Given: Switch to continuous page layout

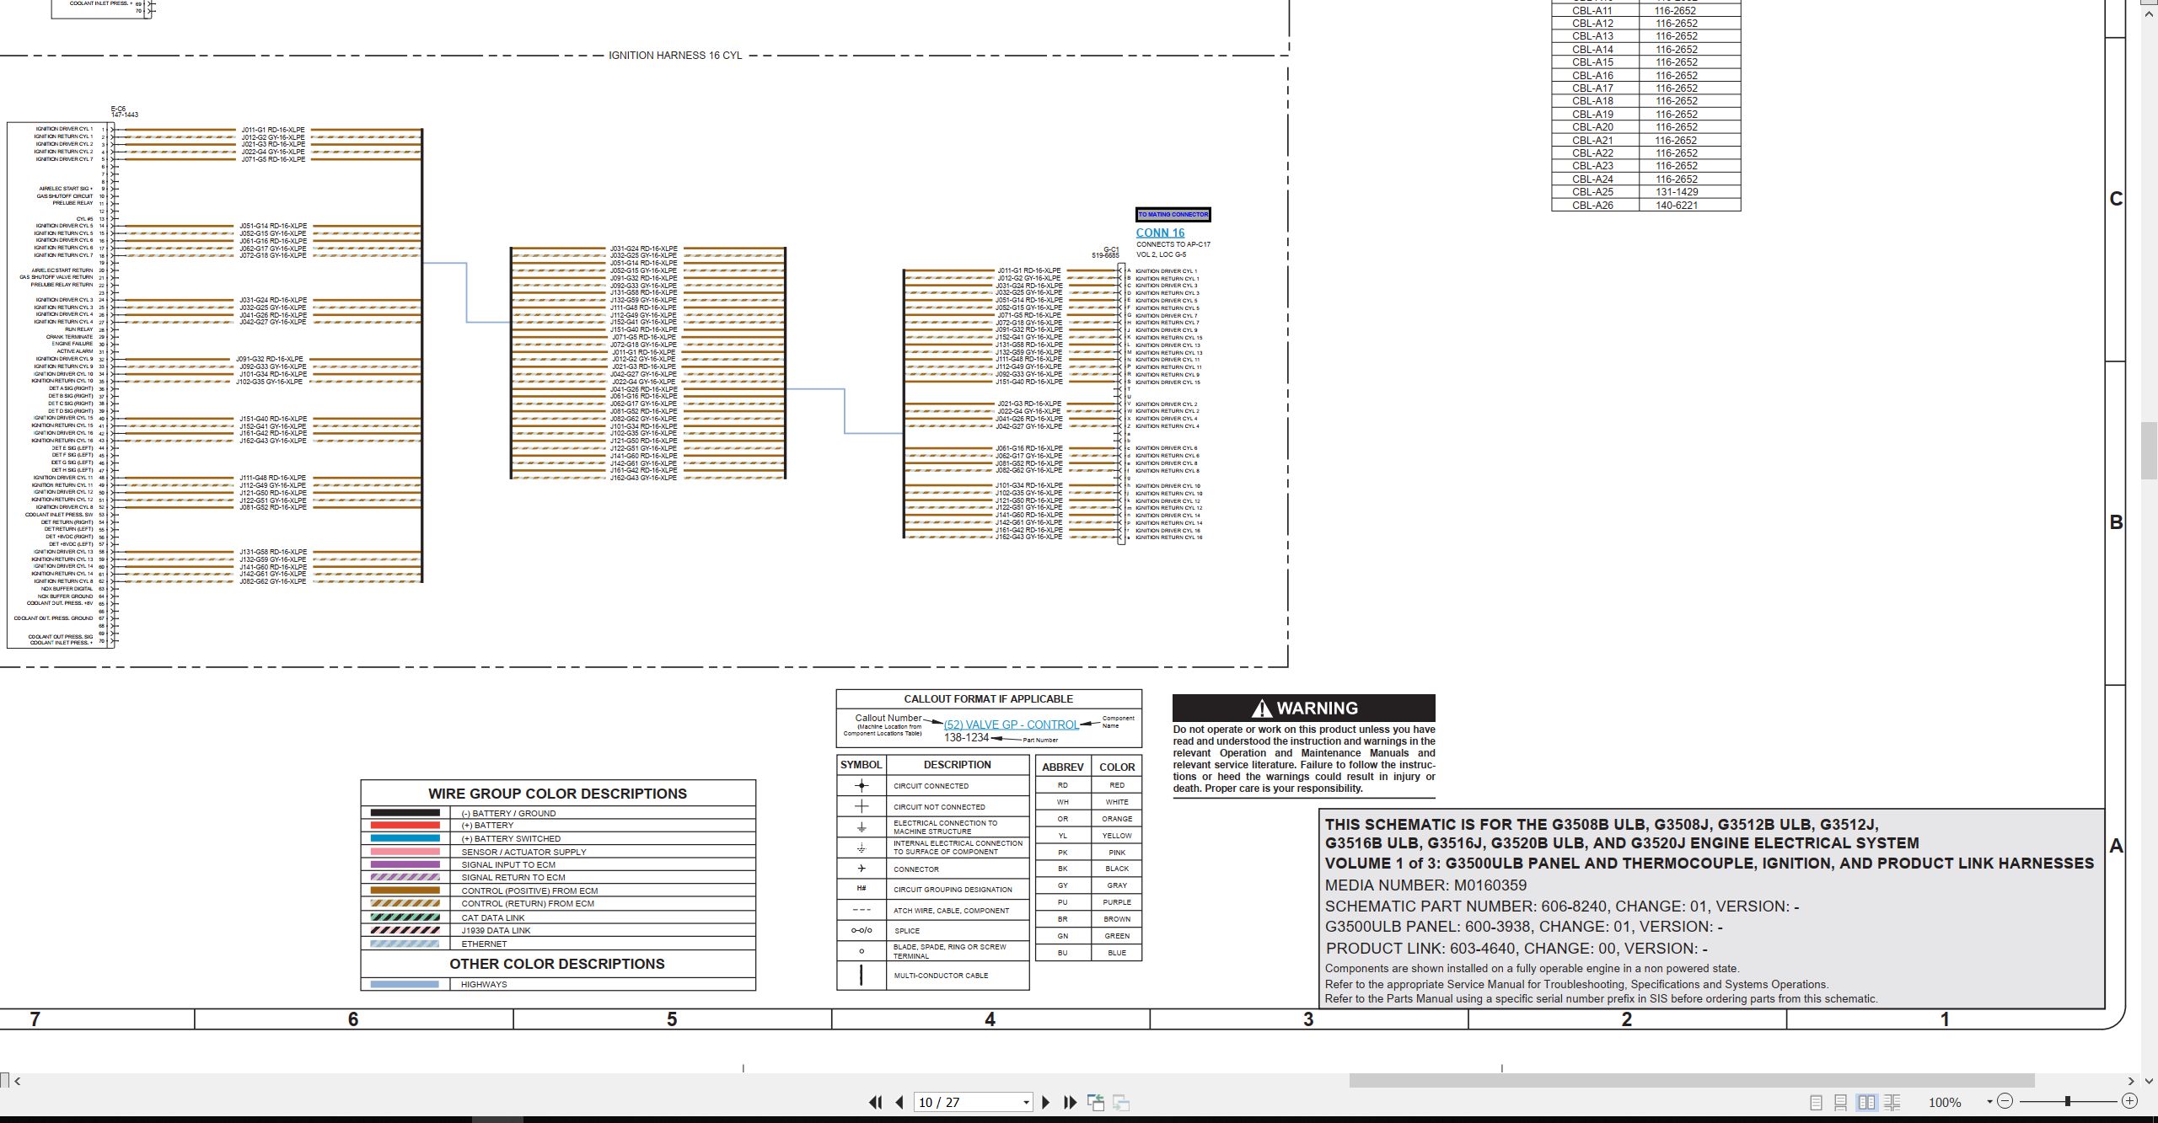Looking at the screenshot, I should 1841,1102.
